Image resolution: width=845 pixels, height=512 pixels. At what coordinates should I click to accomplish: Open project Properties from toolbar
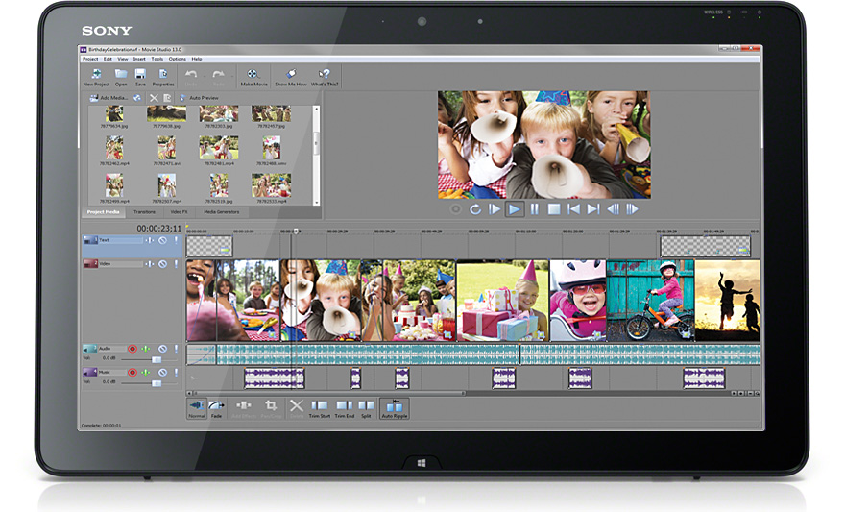(162, 77)
